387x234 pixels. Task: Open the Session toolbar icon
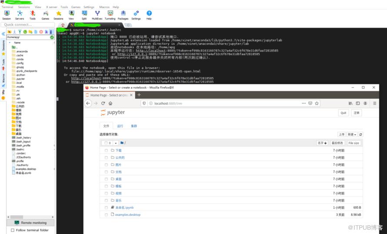(x=7, y=15)
